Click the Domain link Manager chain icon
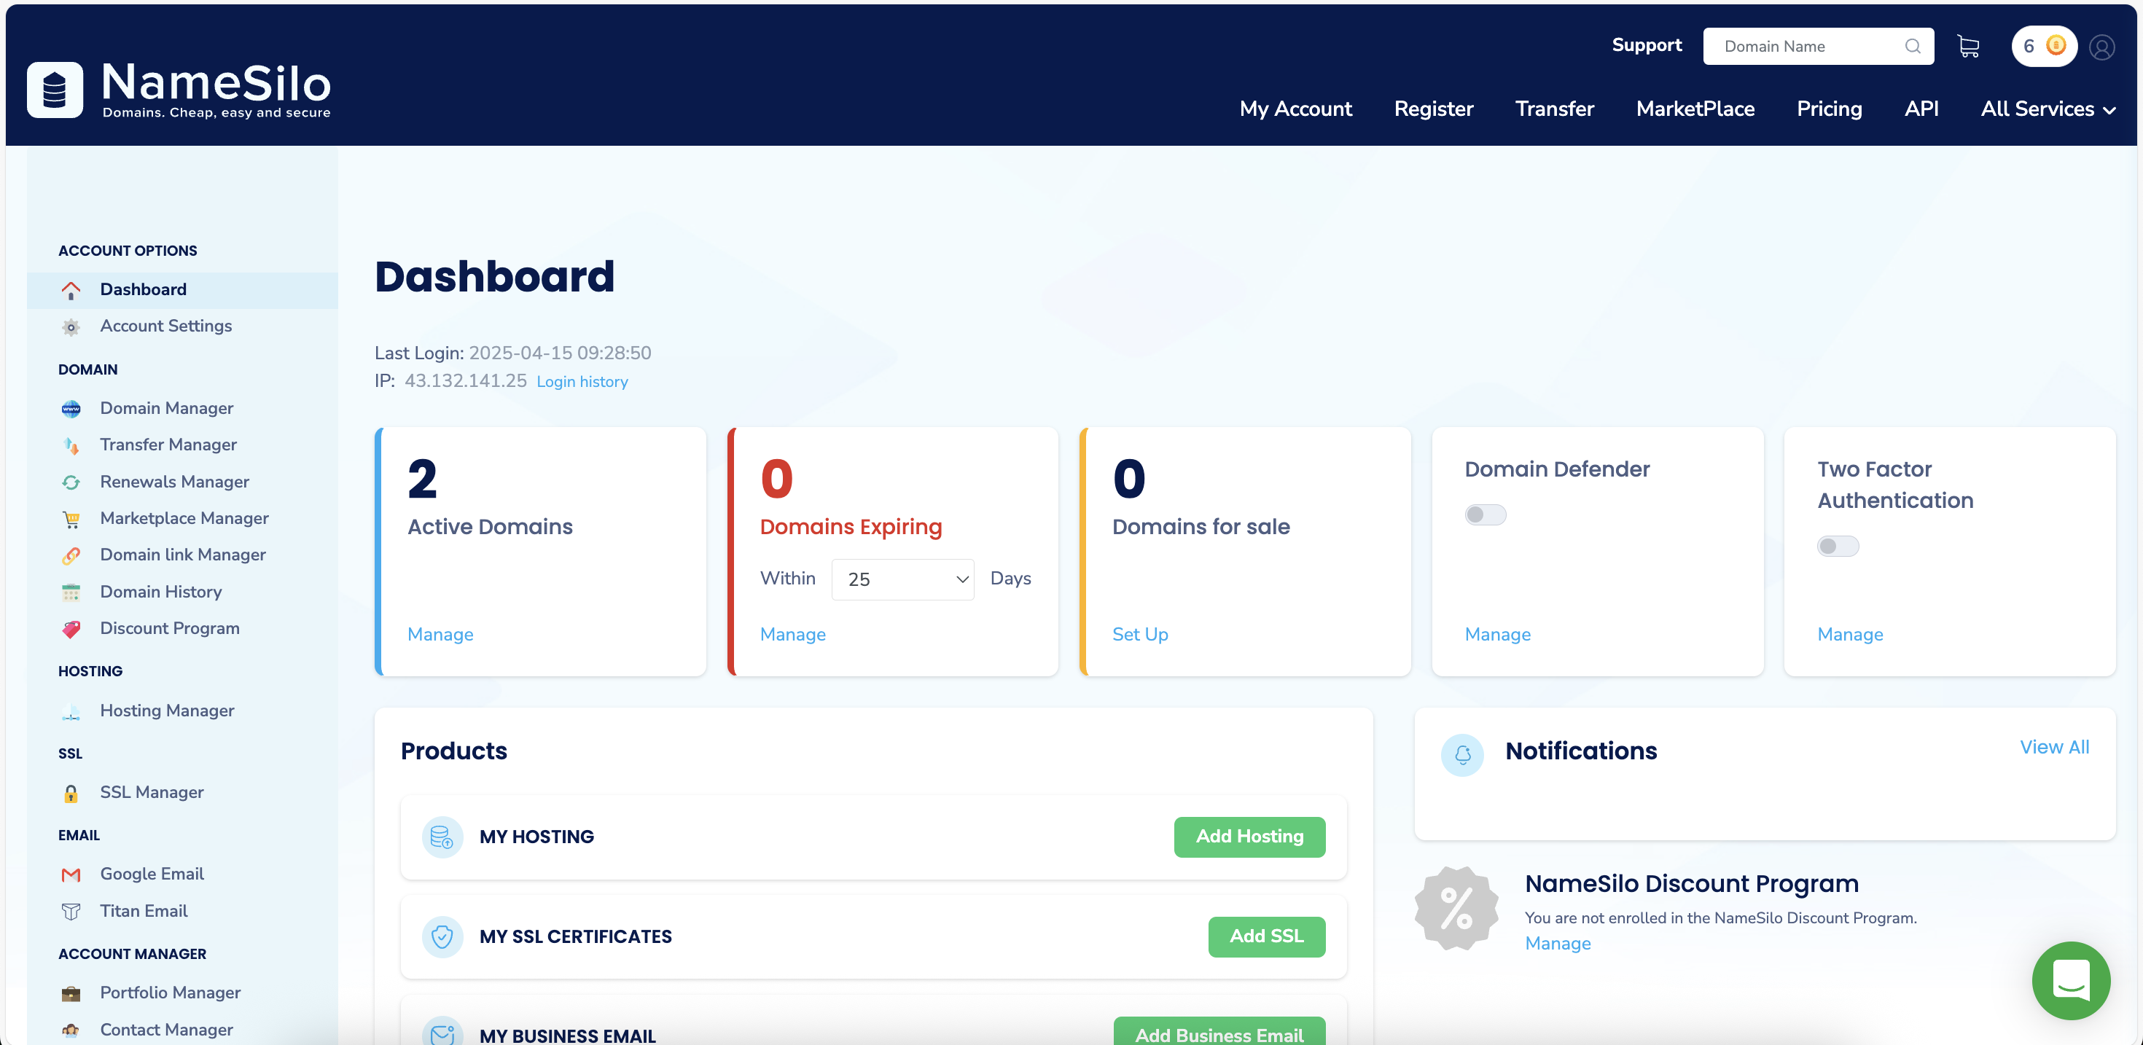This screenshot has width=2143, height=1045. coord(71,556)
